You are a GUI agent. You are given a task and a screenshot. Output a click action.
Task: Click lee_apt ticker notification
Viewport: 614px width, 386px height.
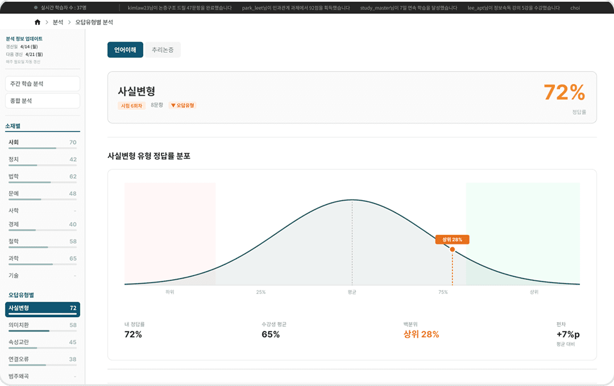click(x=514, y=8)
